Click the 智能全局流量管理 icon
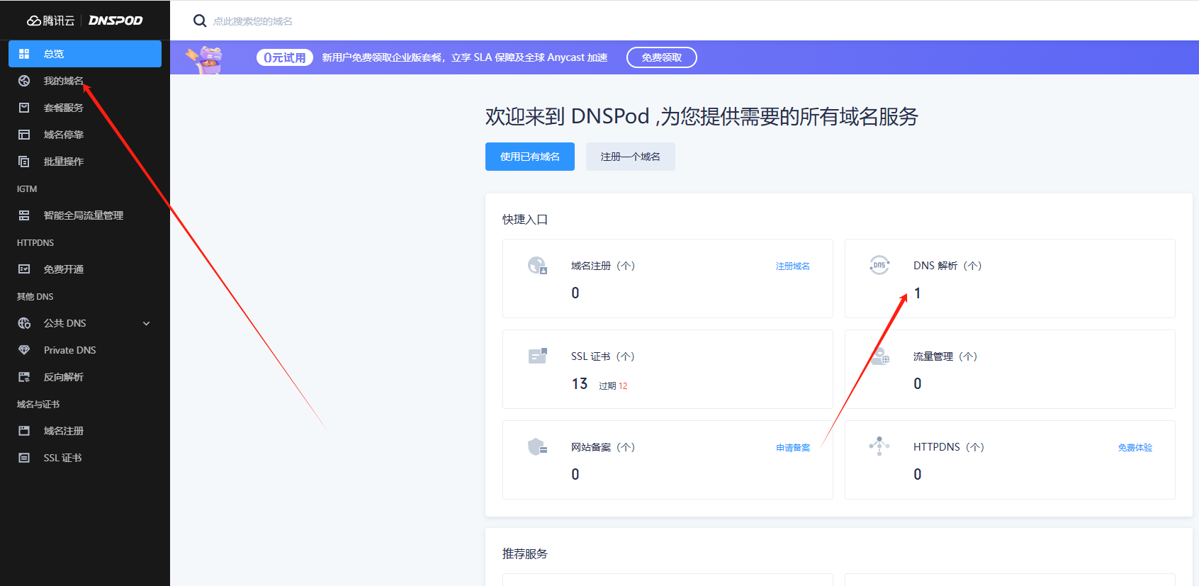The image size is (1199, 586). pos(24,215)
